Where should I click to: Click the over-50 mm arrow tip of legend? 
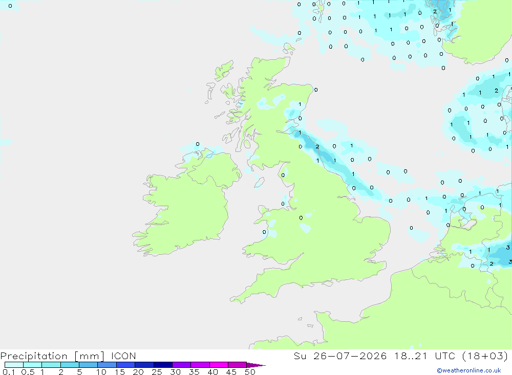[x=256, y=365]
